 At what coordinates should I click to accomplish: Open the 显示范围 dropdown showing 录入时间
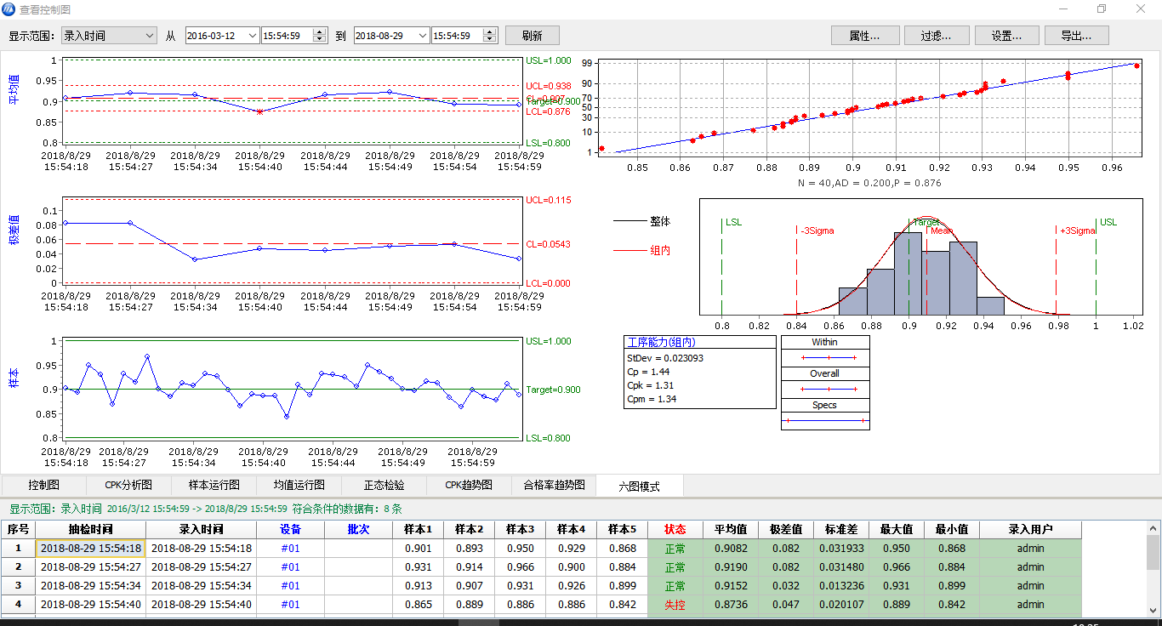pos(109,36)
